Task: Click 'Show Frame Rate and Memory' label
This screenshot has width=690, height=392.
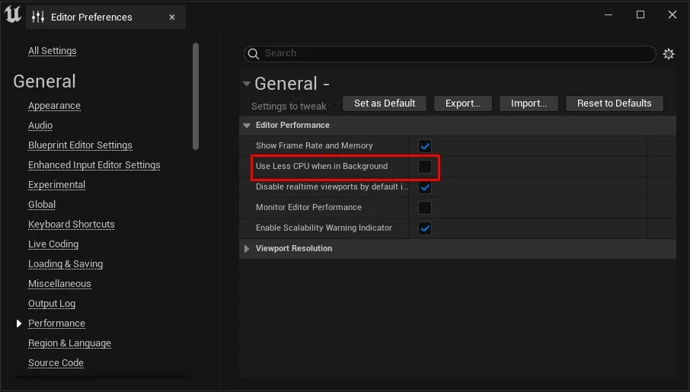Action: [315, 145]
